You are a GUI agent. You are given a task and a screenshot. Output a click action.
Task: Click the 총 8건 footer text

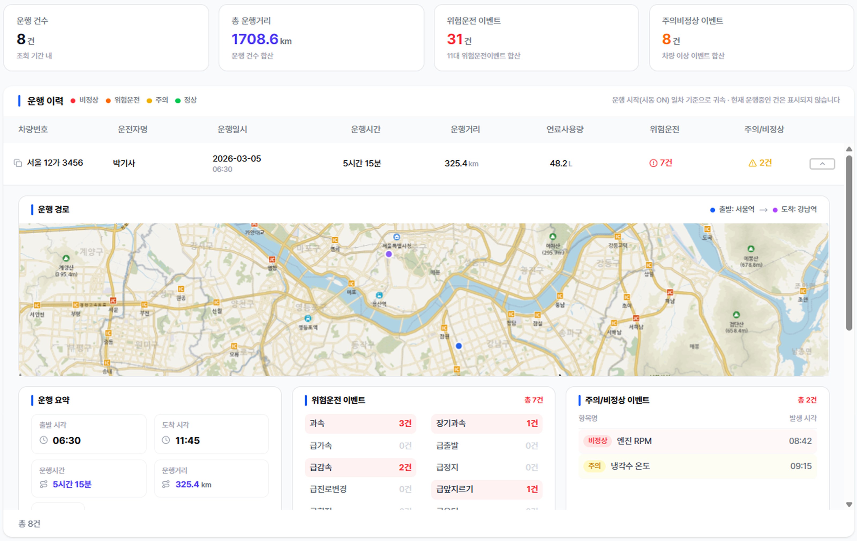pyautogui.click(x=29, y=524)
